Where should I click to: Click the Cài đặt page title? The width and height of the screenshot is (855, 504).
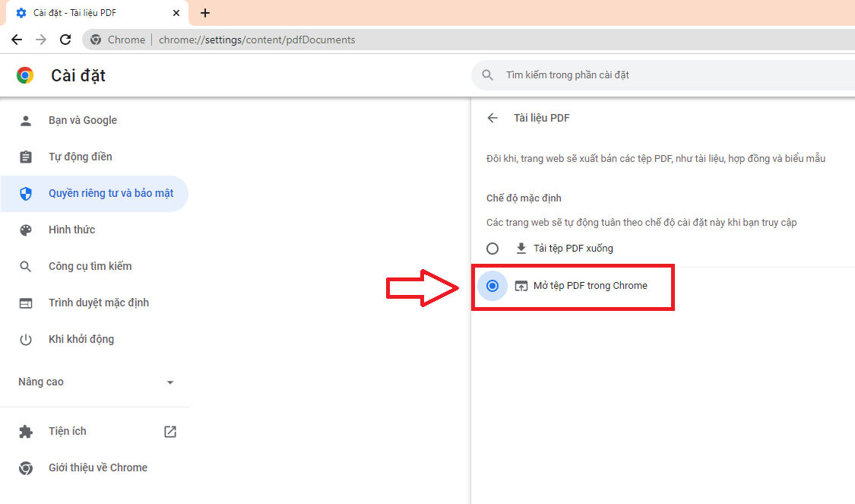pos(78,75)
